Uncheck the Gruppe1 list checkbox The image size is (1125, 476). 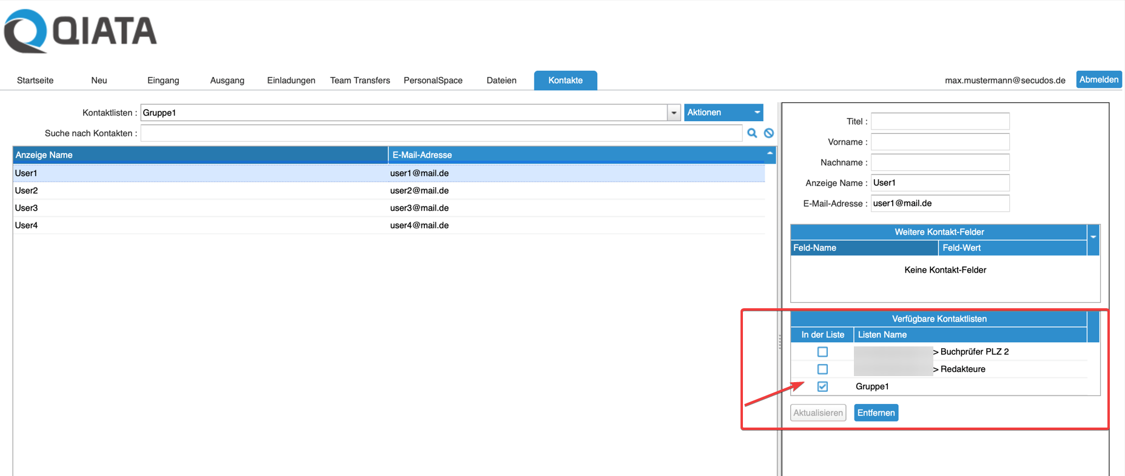click(x=822, y=386)
